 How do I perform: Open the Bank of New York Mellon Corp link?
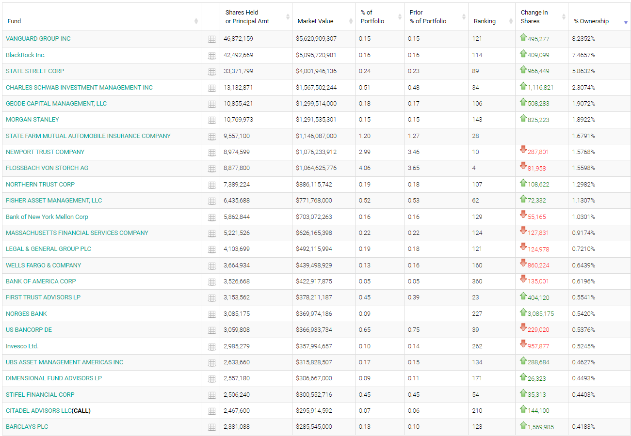[47, 217]
